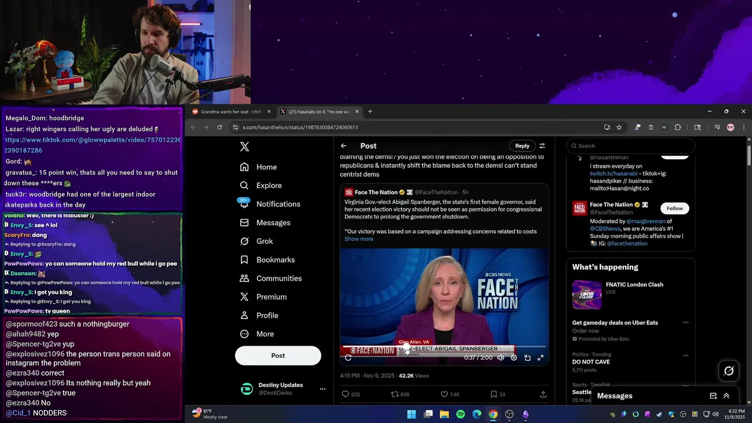Open the DO NOT CAVE trend
This screenshot has width=752, height=423.
click(x=591, y=362)
